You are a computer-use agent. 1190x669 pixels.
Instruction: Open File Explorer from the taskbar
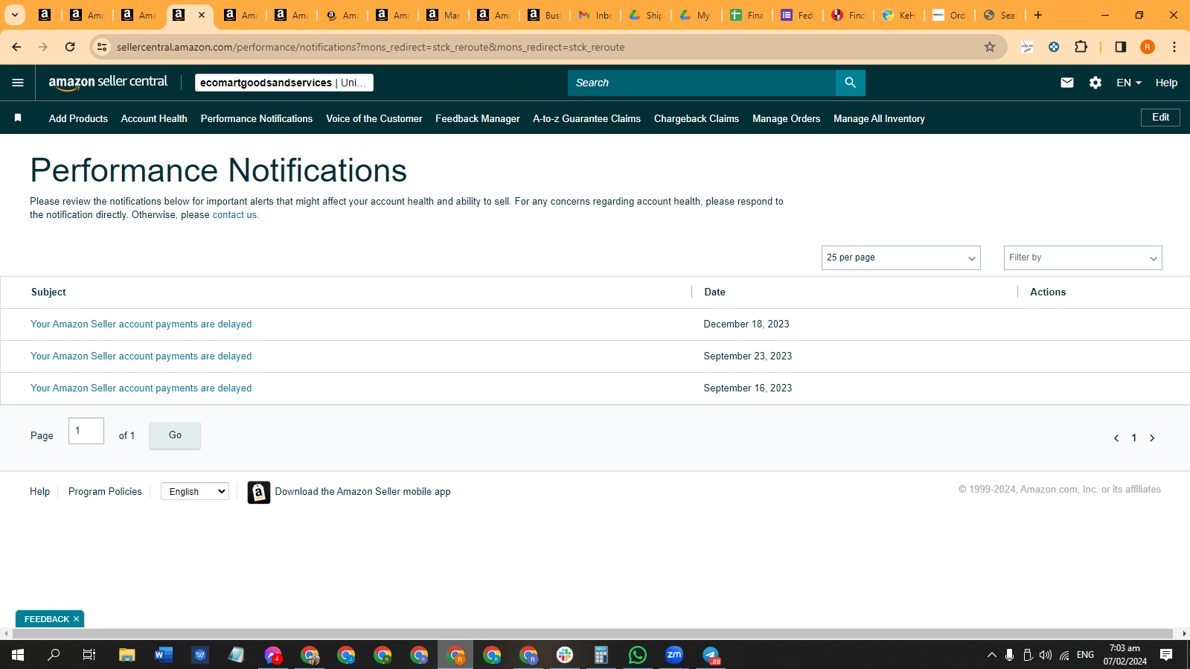[x=127, y=655]
